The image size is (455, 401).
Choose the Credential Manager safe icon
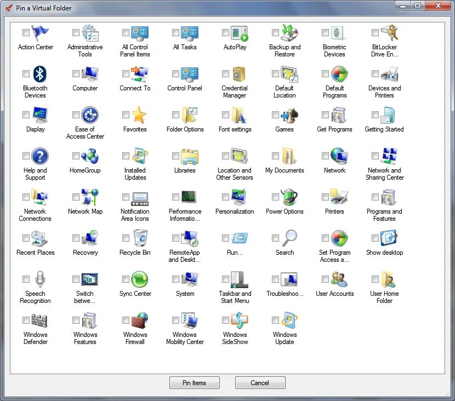coord(240,74)
